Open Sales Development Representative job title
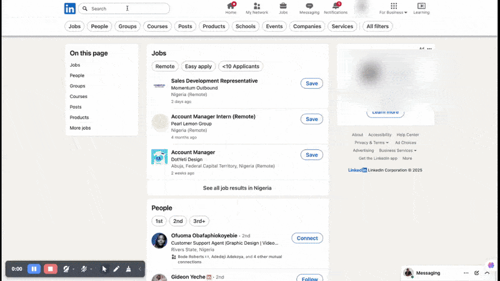Image resolution: width=500 pixels, height=281 pixels. point(214,81)
